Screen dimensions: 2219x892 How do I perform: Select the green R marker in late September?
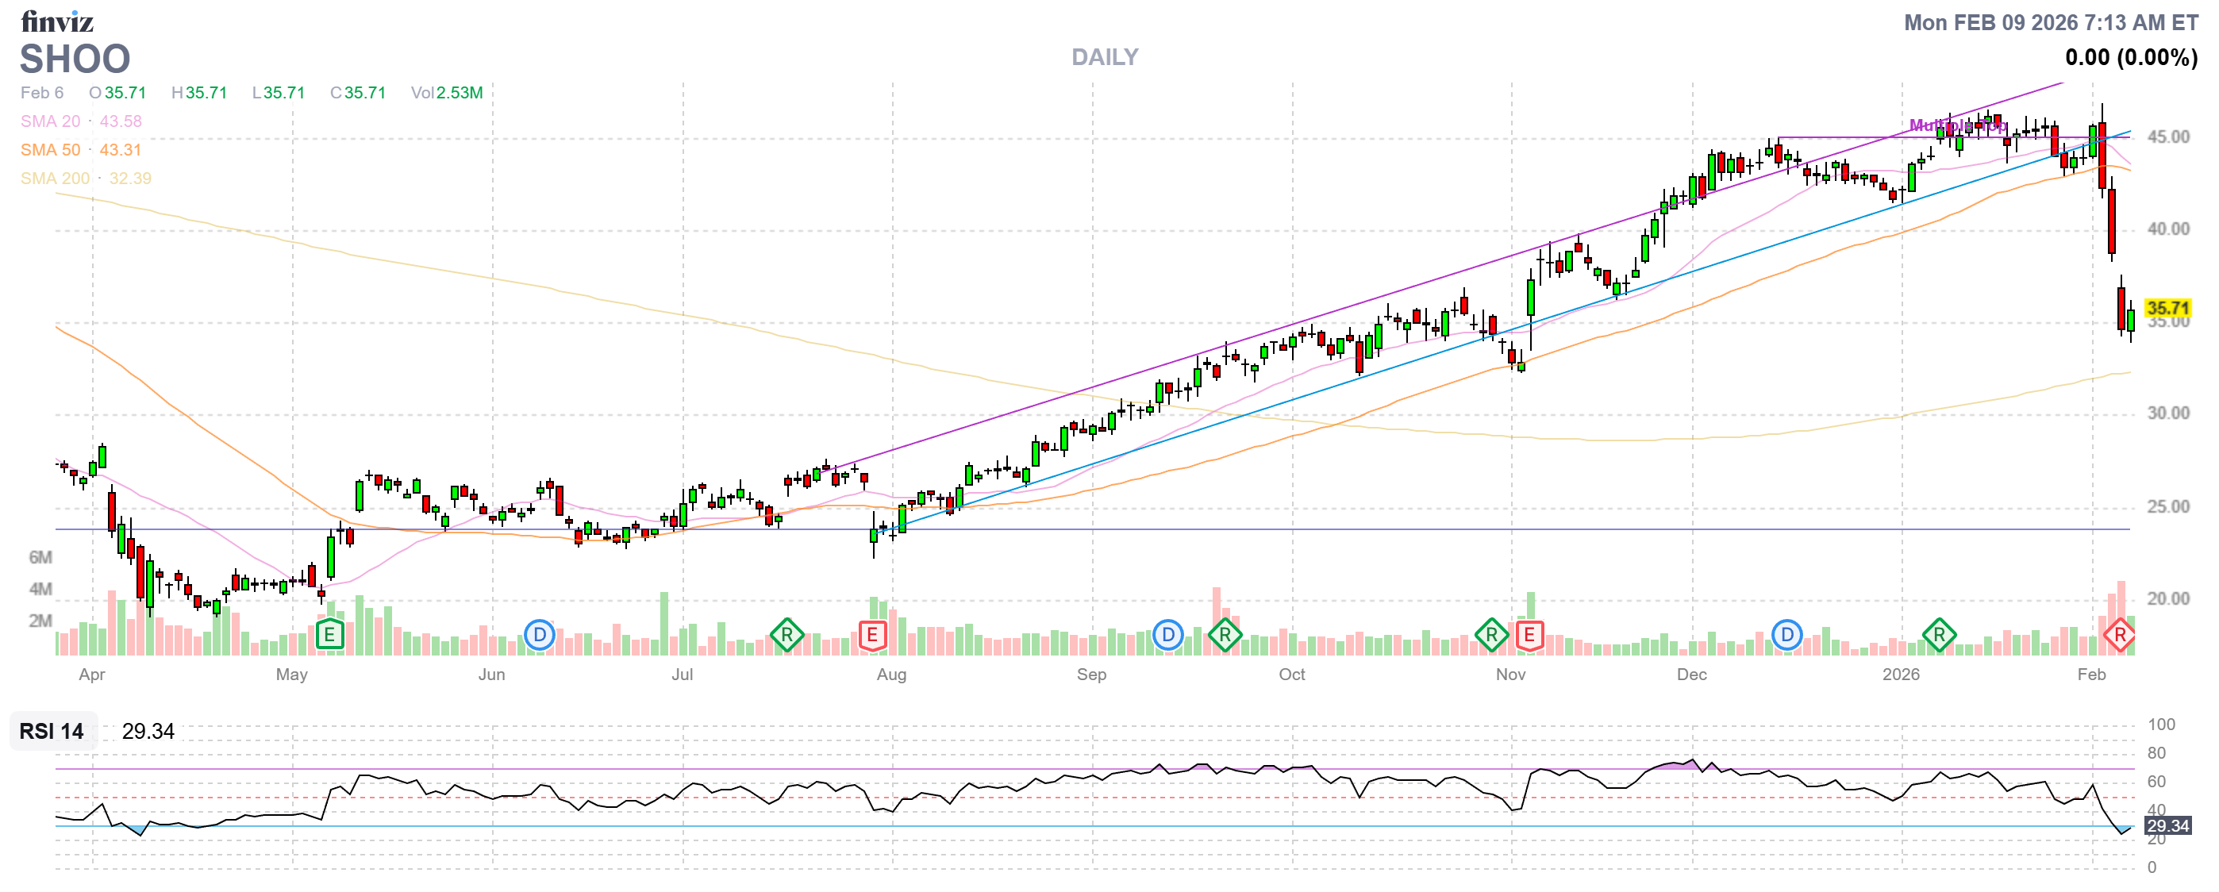click(x=1225, y=636)
